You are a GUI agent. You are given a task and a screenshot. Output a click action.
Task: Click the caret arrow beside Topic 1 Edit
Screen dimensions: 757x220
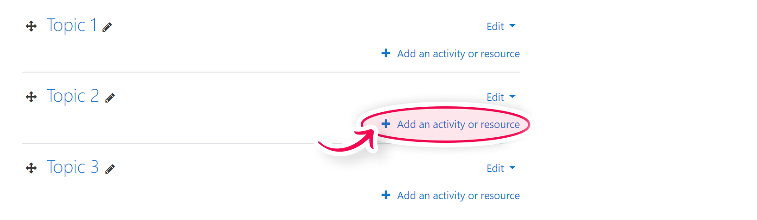(512, 26)
